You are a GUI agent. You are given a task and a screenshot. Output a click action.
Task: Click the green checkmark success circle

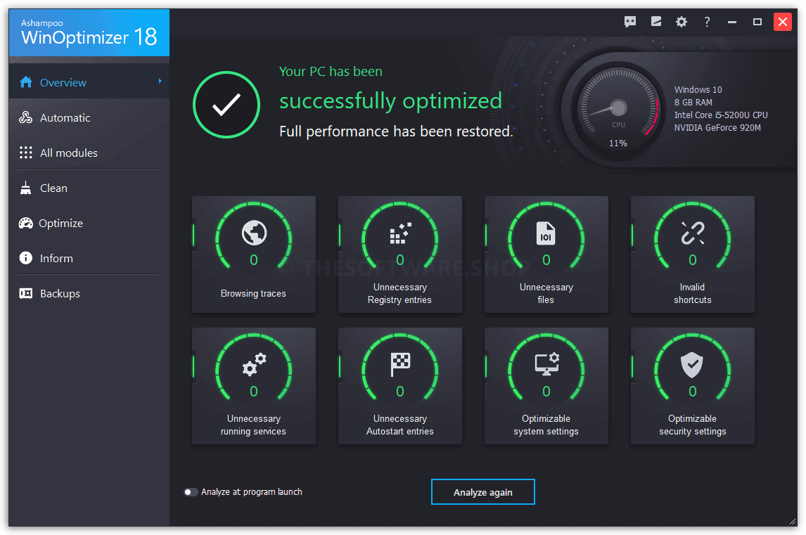click(226, 104)
